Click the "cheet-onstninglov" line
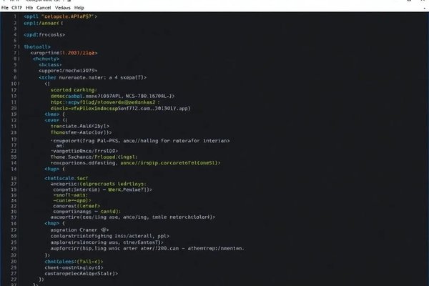The height and width of the screenshot is (286, 429). (74, 267)
